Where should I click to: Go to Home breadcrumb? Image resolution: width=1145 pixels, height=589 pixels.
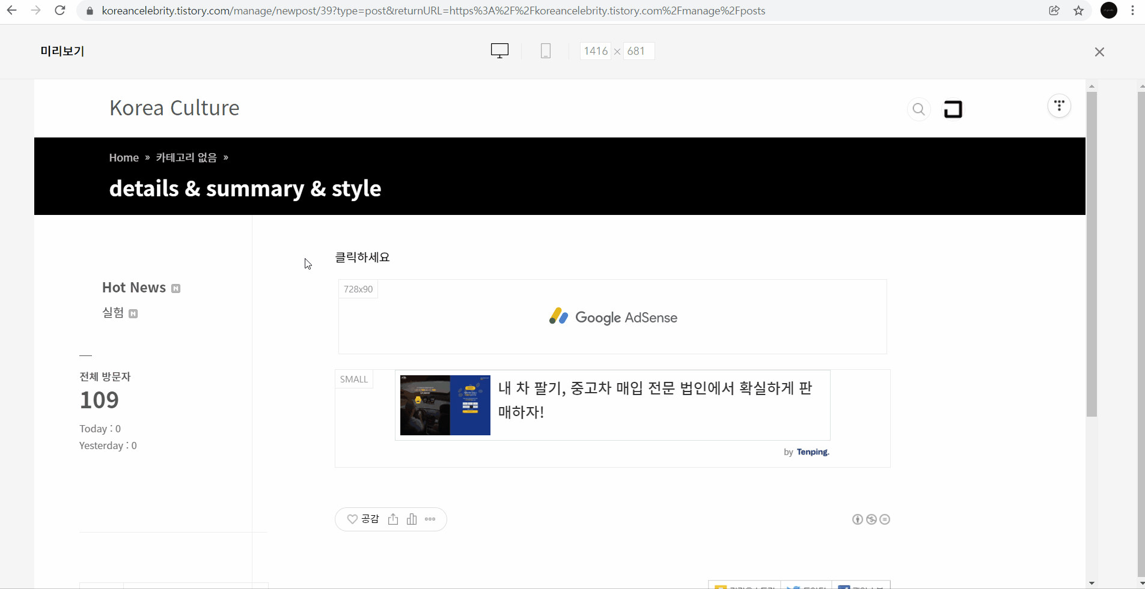point(124,157)
